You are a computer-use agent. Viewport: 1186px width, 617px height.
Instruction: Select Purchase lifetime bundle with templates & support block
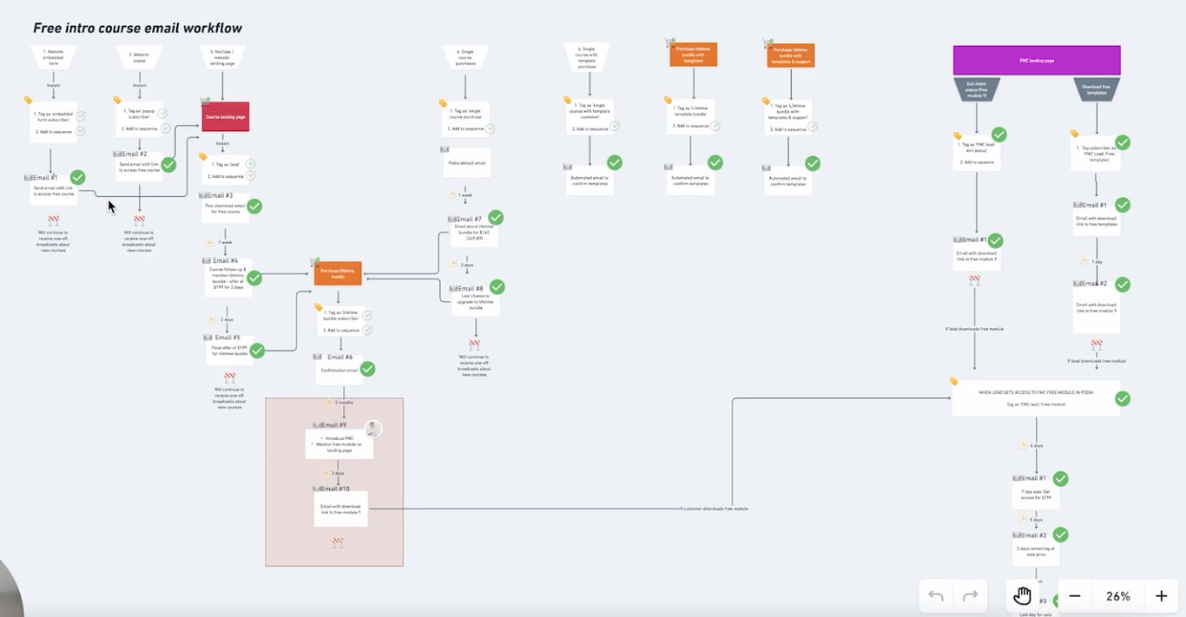click(791, 56)
